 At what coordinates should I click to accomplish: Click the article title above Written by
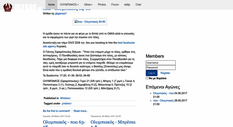coord(67,10)
